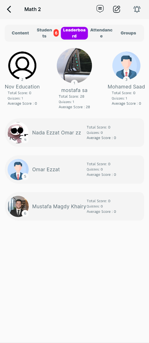Tap Nada Ezzat Omar's avatar image
Image resolution: width=149 pixels, height=343 pixels.
[18, 133]
